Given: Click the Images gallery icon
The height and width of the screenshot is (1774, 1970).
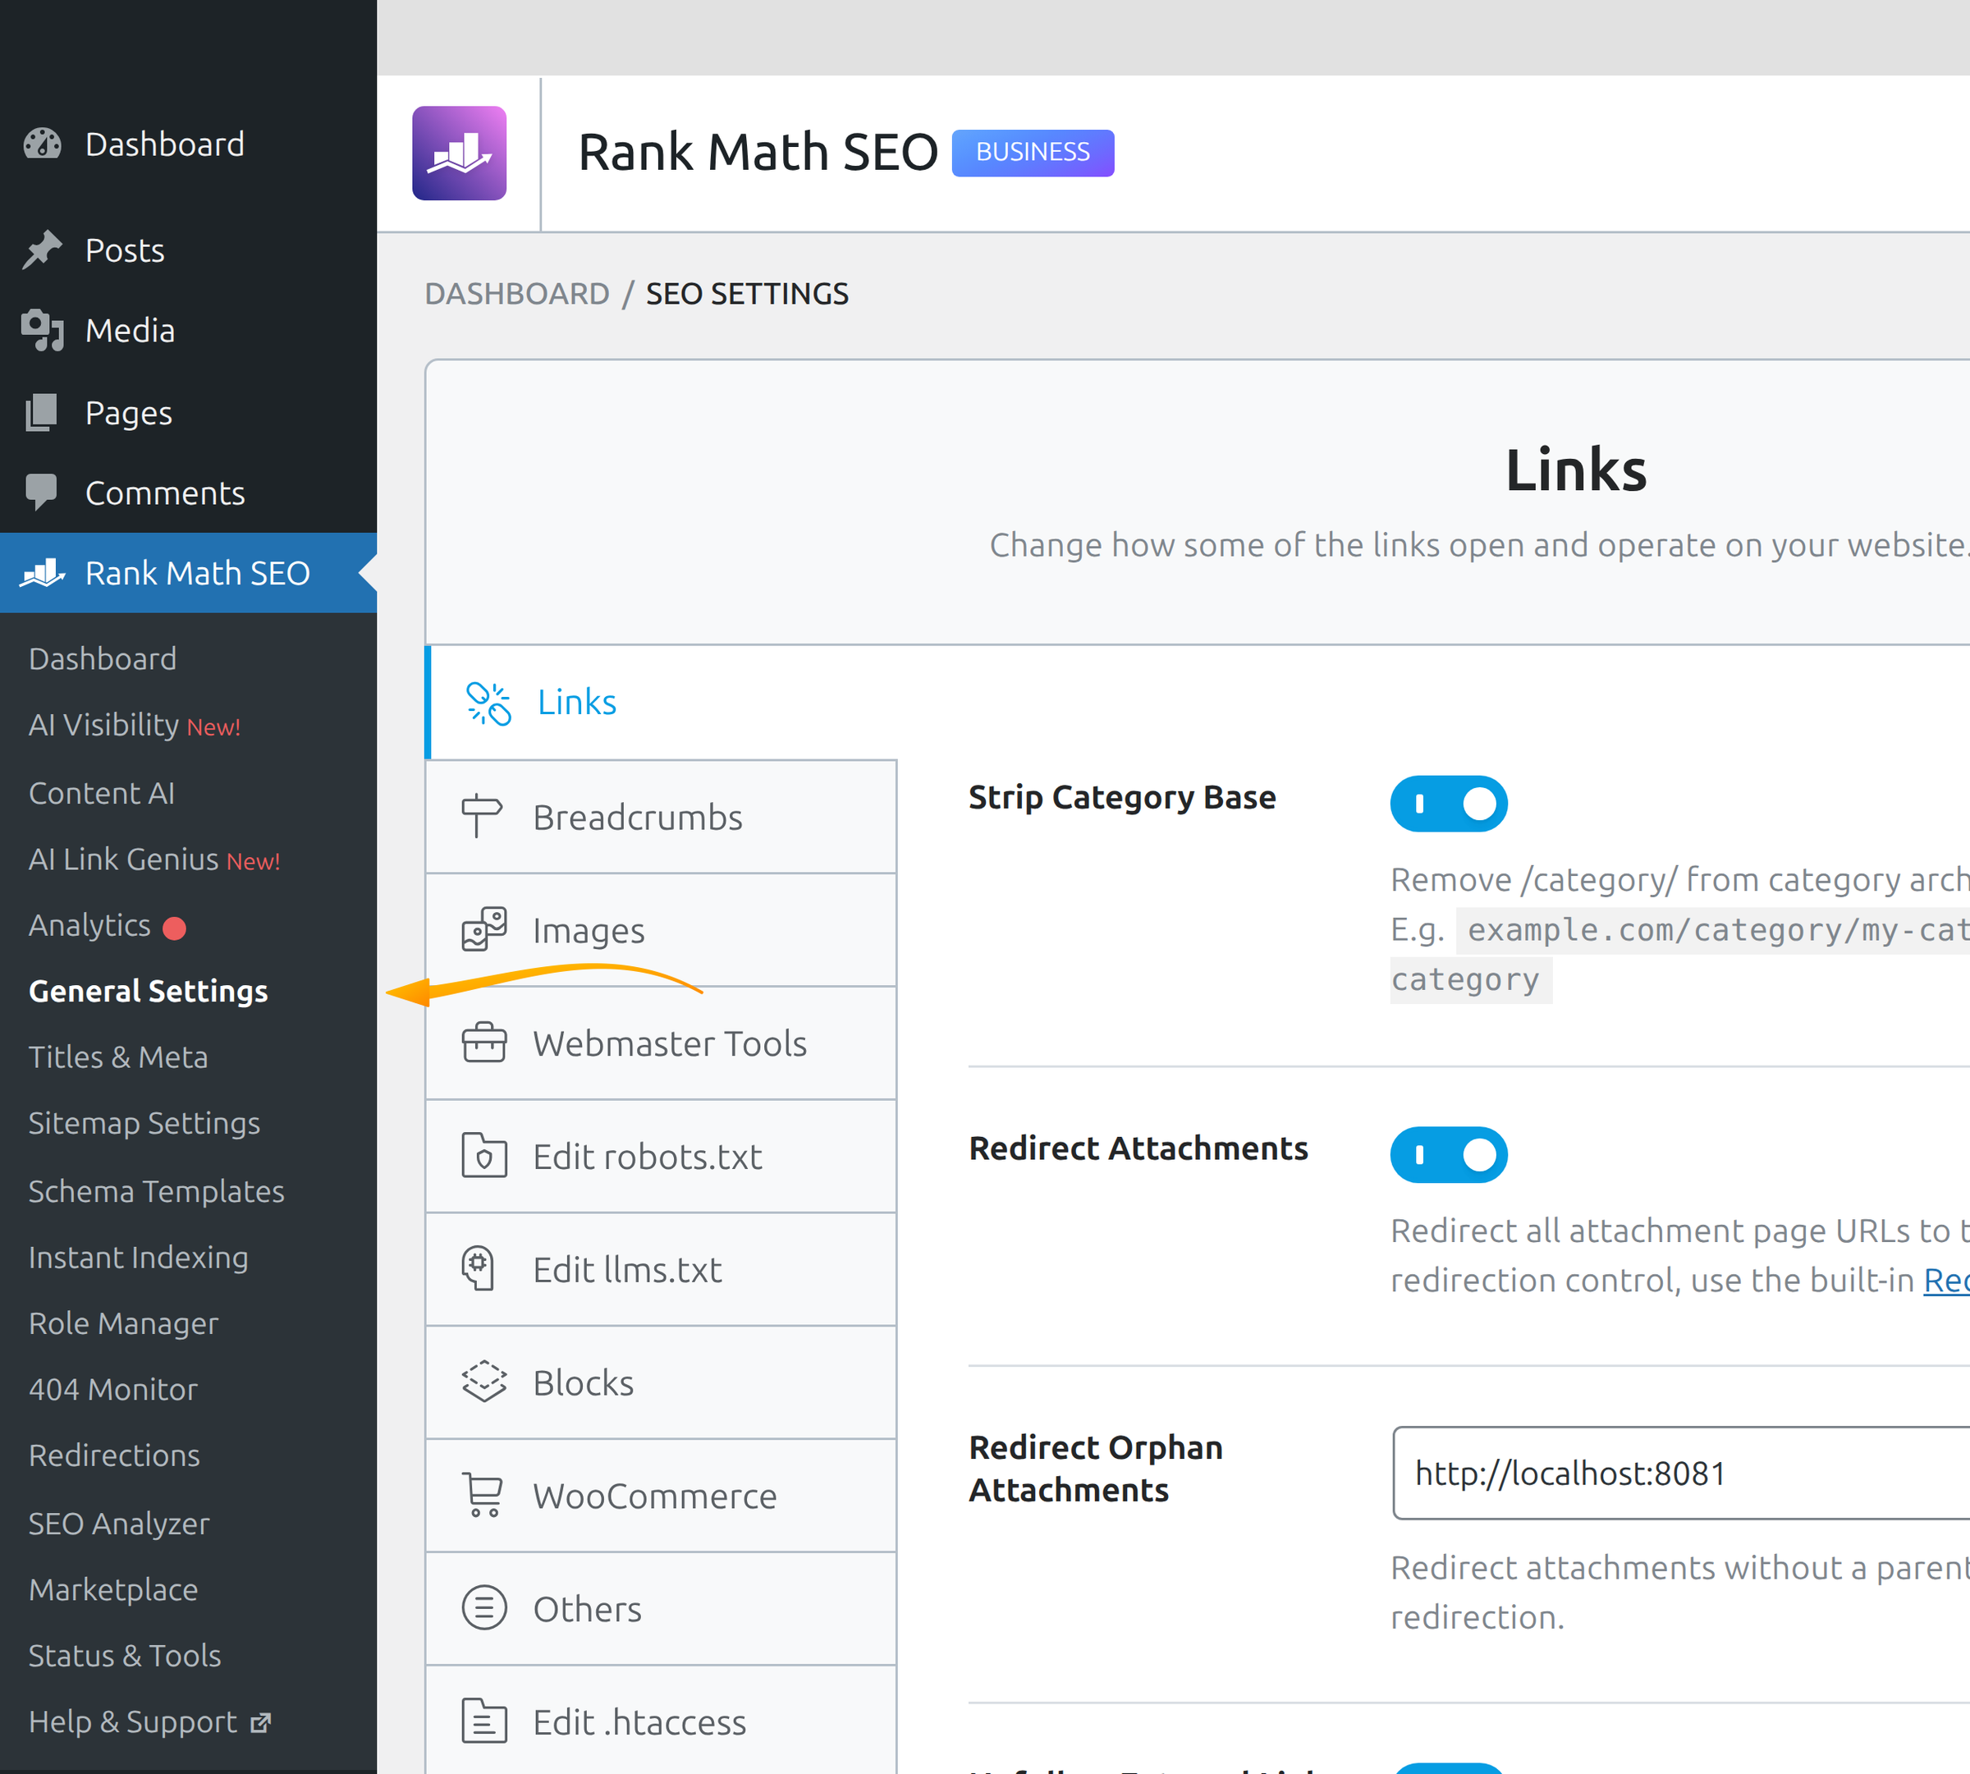Looking at the screenshot, I should 484,930.
